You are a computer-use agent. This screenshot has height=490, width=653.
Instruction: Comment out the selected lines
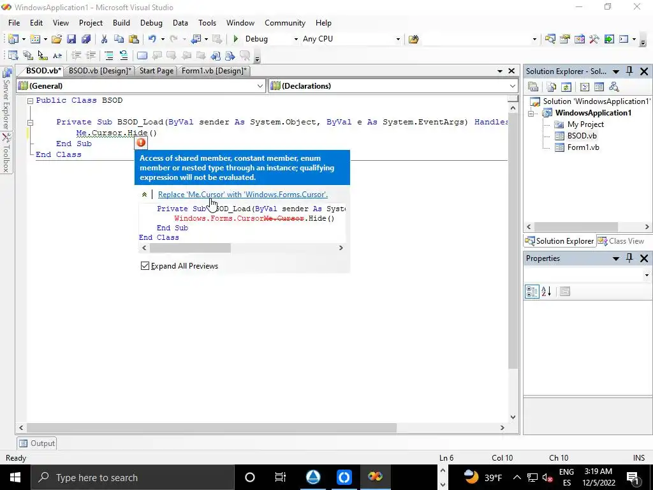(108, 56)
